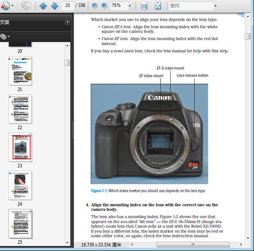Open page 24 thumbnail

click(x=20, y=186)
